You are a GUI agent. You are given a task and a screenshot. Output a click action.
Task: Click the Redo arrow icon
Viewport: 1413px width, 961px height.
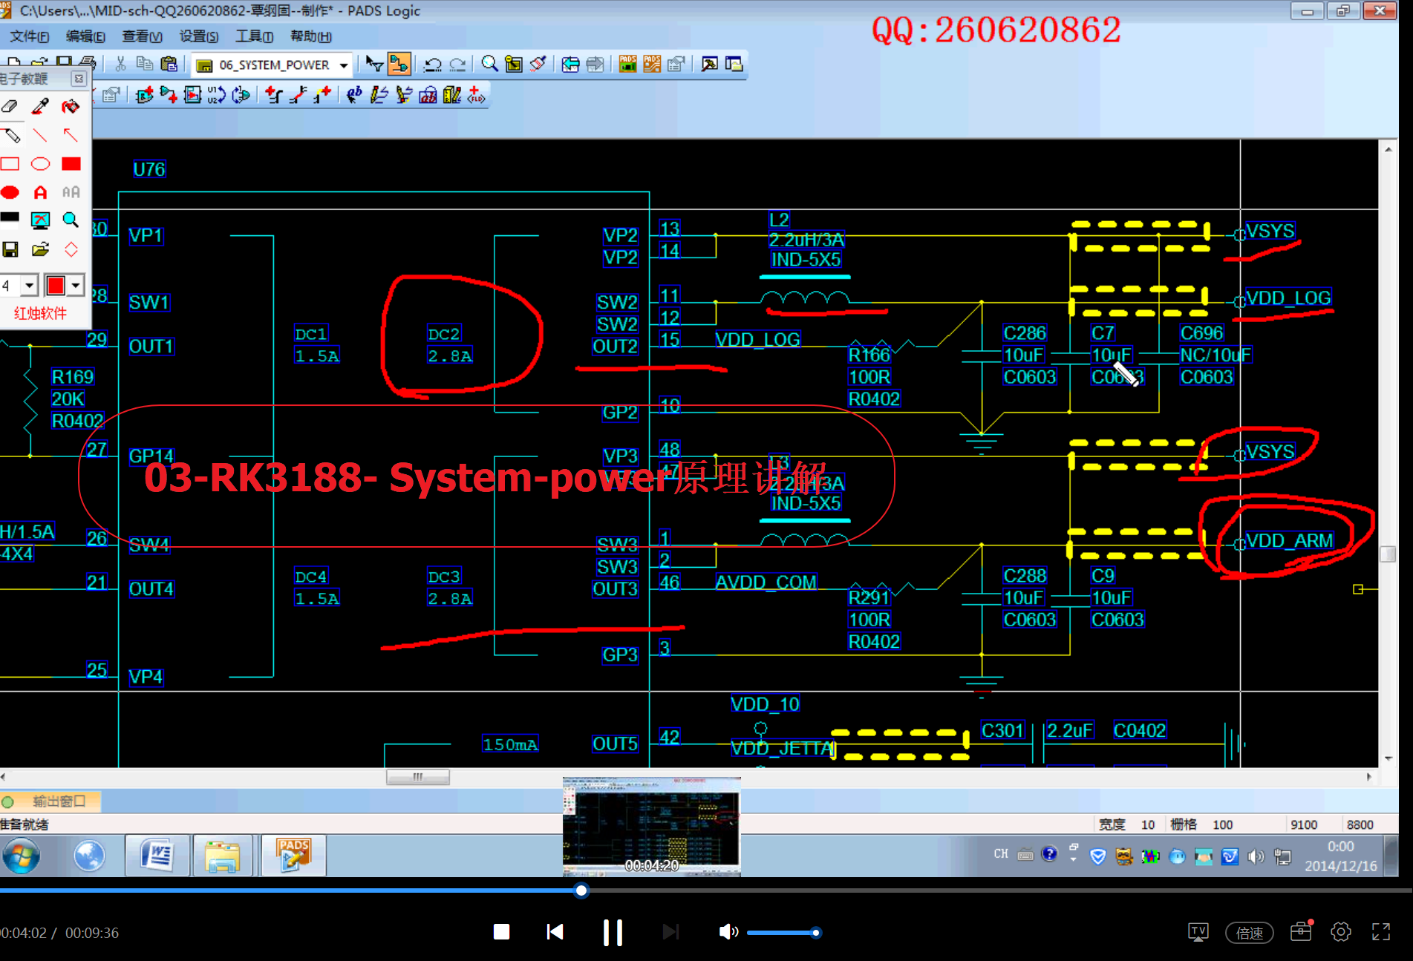click(458, 65)
